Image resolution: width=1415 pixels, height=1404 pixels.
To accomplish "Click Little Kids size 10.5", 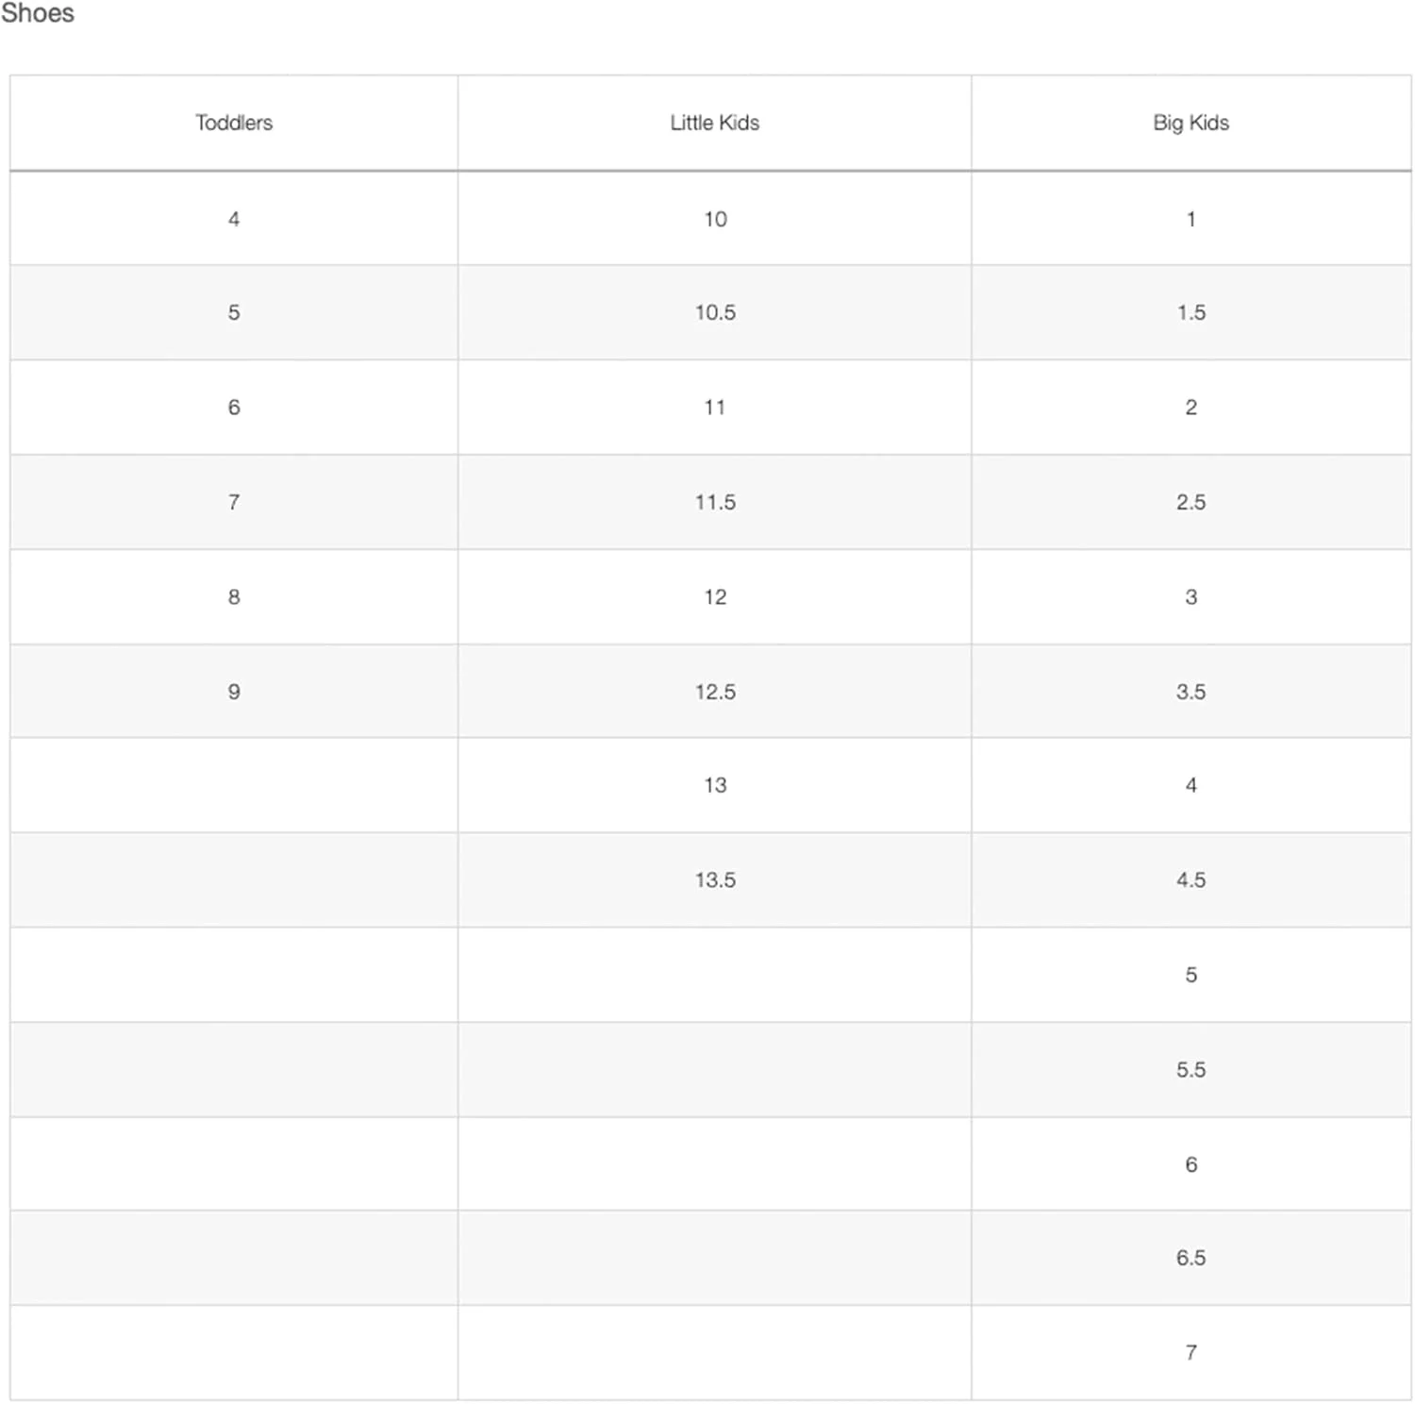I will (x=715, y=312).
